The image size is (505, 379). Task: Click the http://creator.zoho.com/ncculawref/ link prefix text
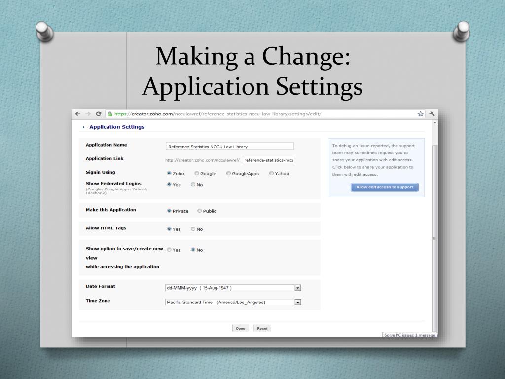[x=202, y=160]
